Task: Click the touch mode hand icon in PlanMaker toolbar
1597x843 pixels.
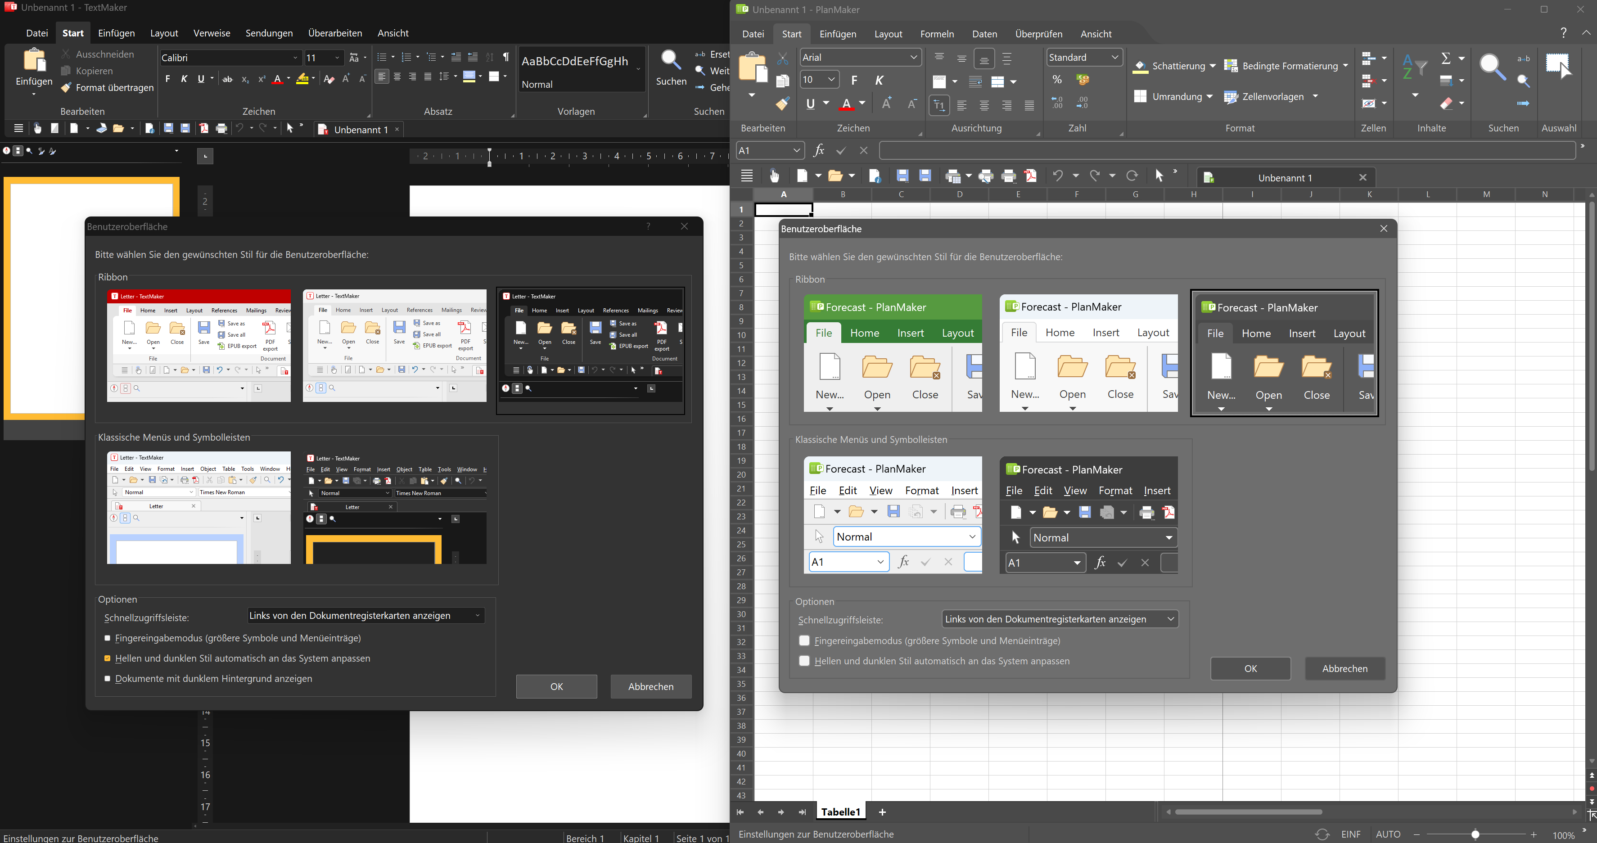Action: click(774, 176)
